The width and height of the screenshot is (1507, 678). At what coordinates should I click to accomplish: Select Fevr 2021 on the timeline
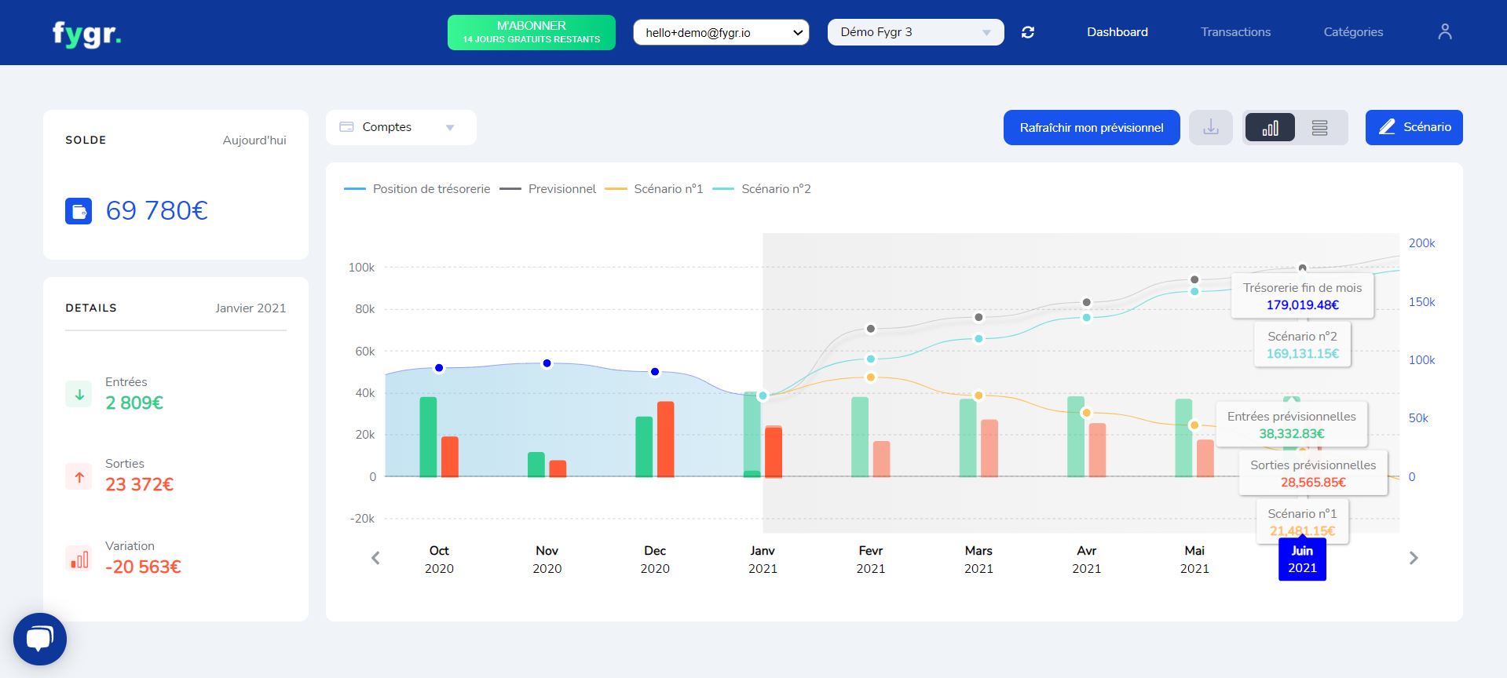tap(871, 560)
